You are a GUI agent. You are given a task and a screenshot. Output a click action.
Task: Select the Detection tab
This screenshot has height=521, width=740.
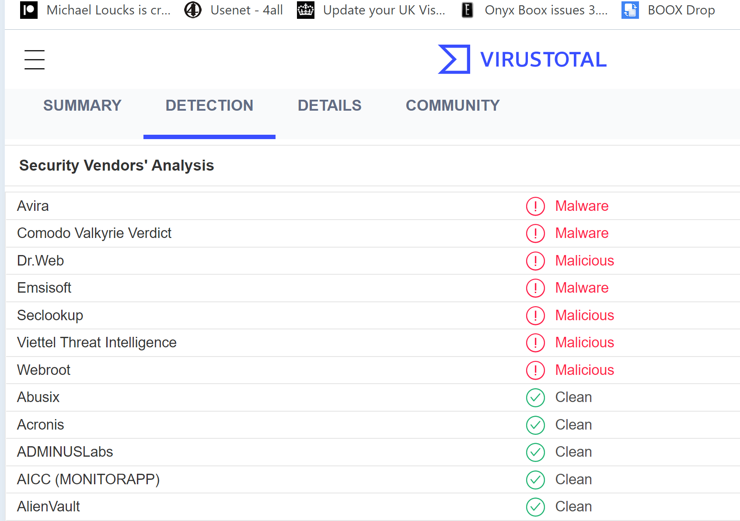(209, 105)
